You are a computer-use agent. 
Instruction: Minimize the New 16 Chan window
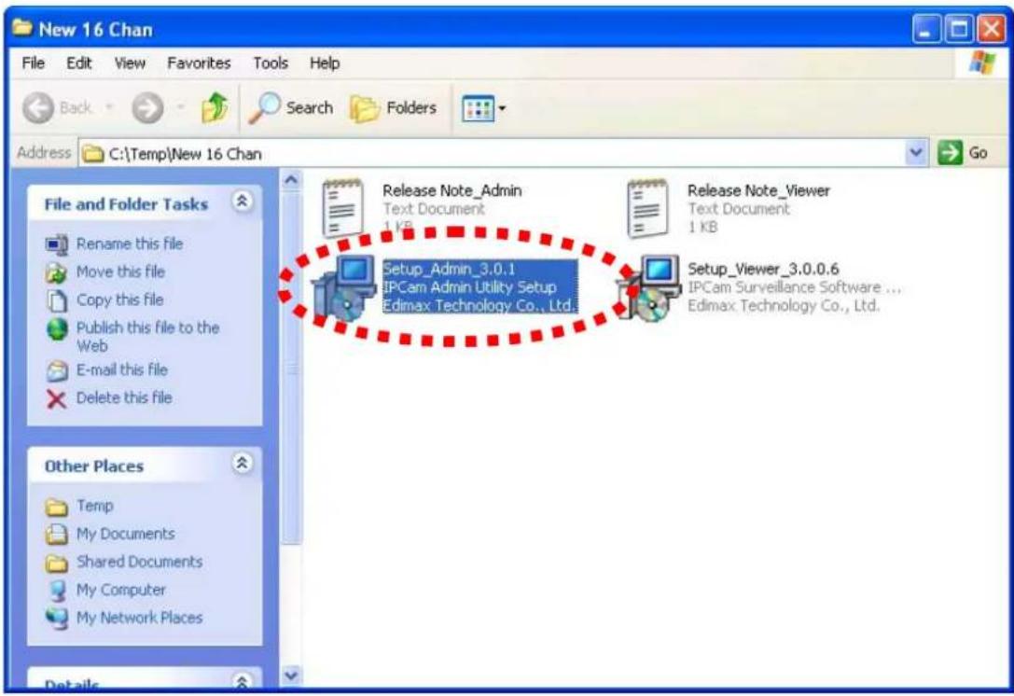(926, 30)
